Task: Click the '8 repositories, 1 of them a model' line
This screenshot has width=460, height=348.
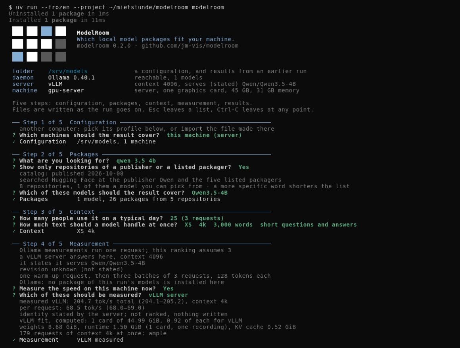Action: pos(184,186)
